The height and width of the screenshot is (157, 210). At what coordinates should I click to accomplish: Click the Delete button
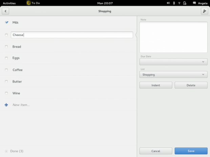[191, 85]
